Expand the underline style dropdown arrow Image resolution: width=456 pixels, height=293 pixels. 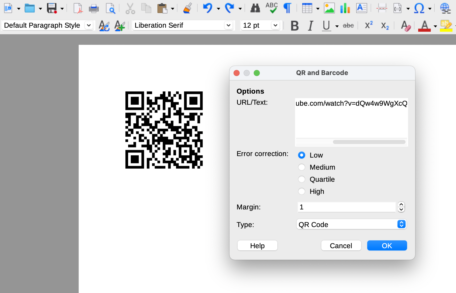pos(337,26)
